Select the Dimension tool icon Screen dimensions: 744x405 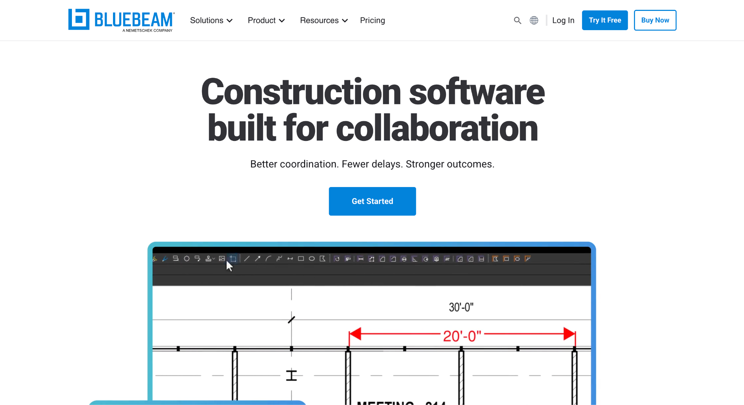pyautogui.click(x=290, y=259)
